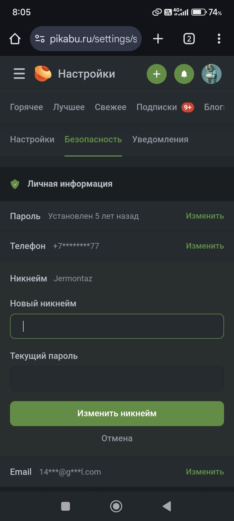Open the user avatar profile
The image size is (234, 521).
211,74
